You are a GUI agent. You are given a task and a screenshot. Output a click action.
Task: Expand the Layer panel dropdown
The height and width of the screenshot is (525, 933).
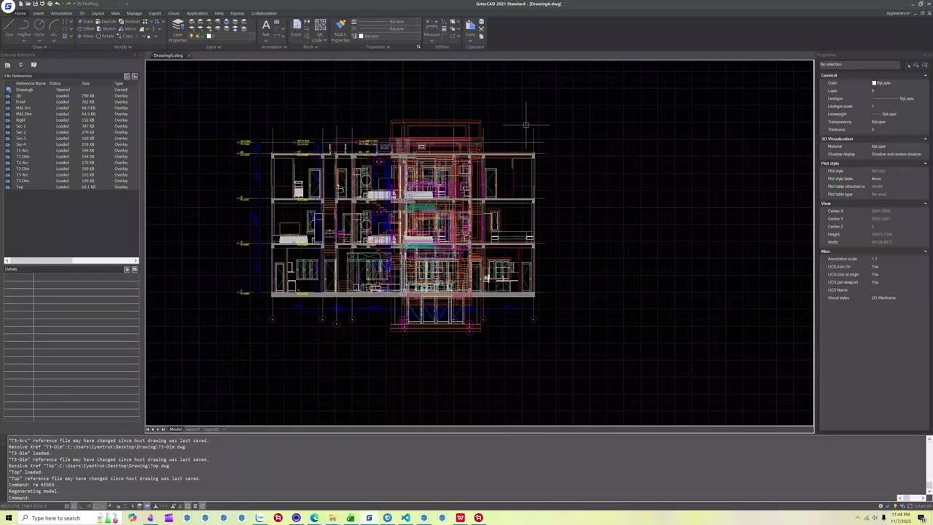(x=213, y=47)
